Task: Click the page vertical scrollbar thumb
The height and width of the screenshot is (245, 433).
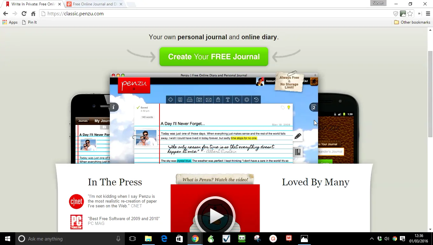Action: 430,94
